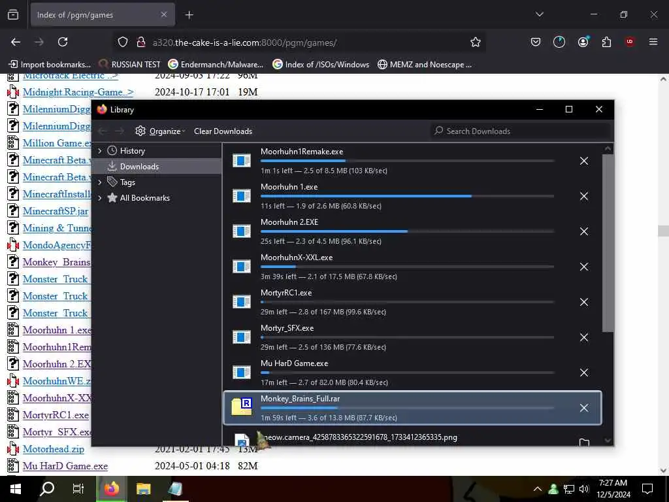Click the address bar URL
Image resolution: width=669 pixels, height=502 pixels.
click(244, 42)
